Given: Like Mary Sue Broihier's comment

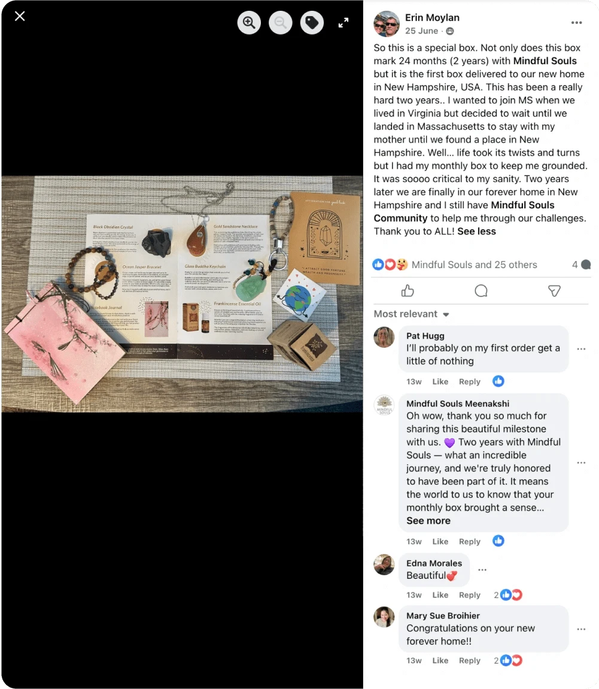Looking at the screenshot, I should [x=440, y=660].
